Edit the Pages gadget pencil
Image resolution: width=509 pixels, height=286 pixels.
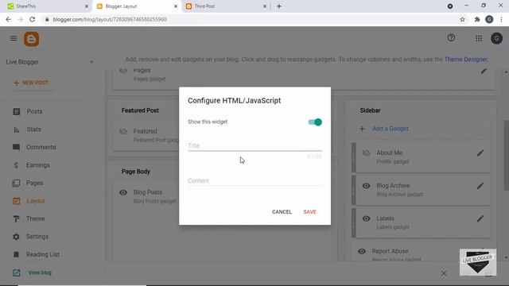484,71
